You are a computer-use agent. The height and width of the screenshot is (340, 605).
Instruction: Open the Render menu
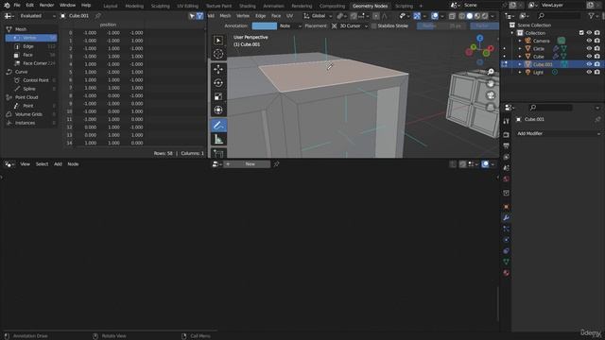click(x=46, y=6)
